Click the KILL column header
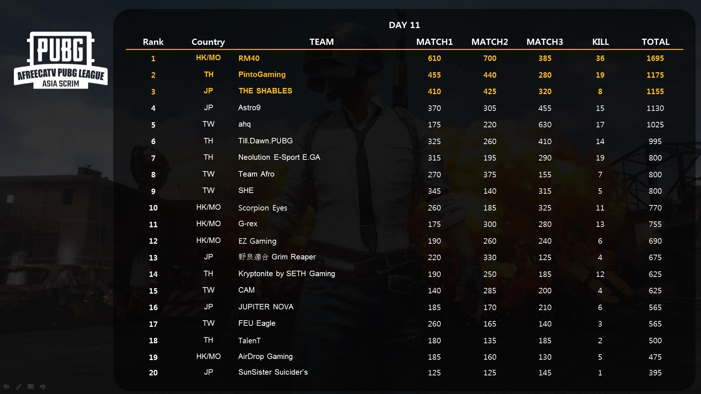Screen dimensions: 701x394 pyautogui.click(x=600, y=42)
